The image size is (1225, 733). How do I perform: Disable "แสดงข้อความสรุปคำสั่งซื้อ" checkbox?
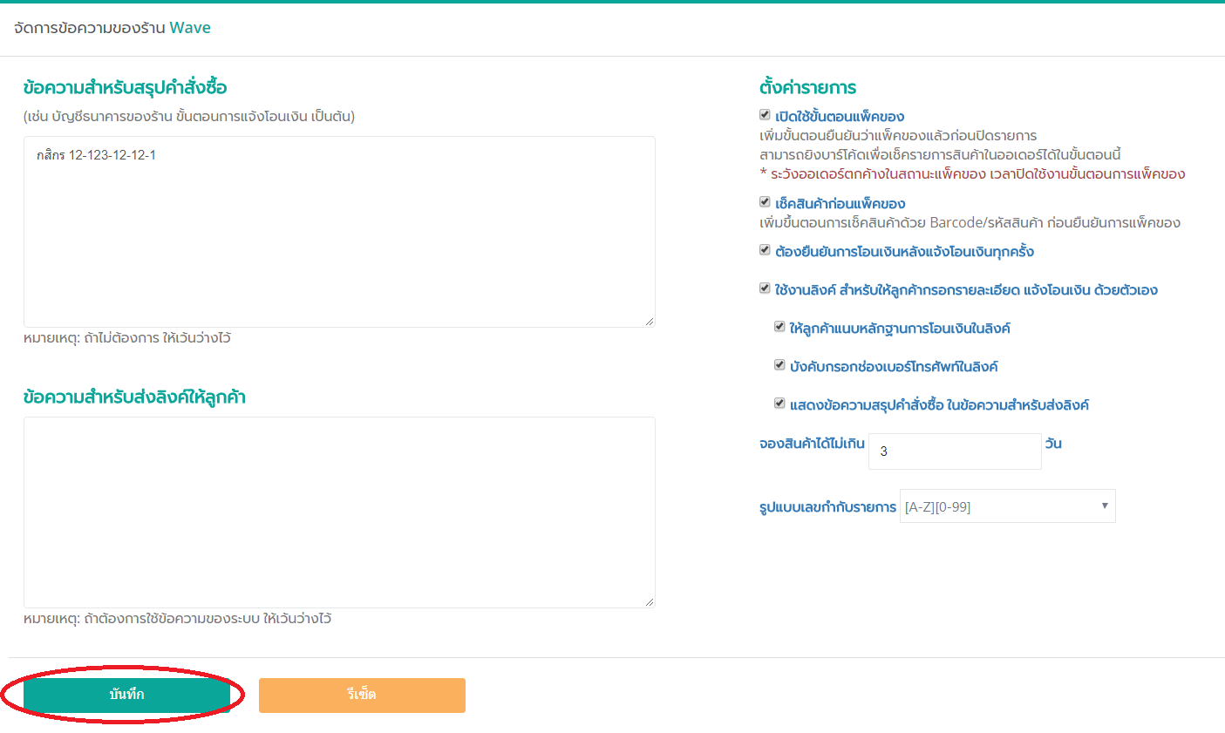(x=779, y=404)
